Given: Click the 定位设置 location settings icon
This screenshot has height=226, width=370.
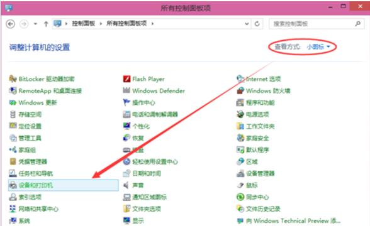Looking at the screenshot, I should 13,126.
